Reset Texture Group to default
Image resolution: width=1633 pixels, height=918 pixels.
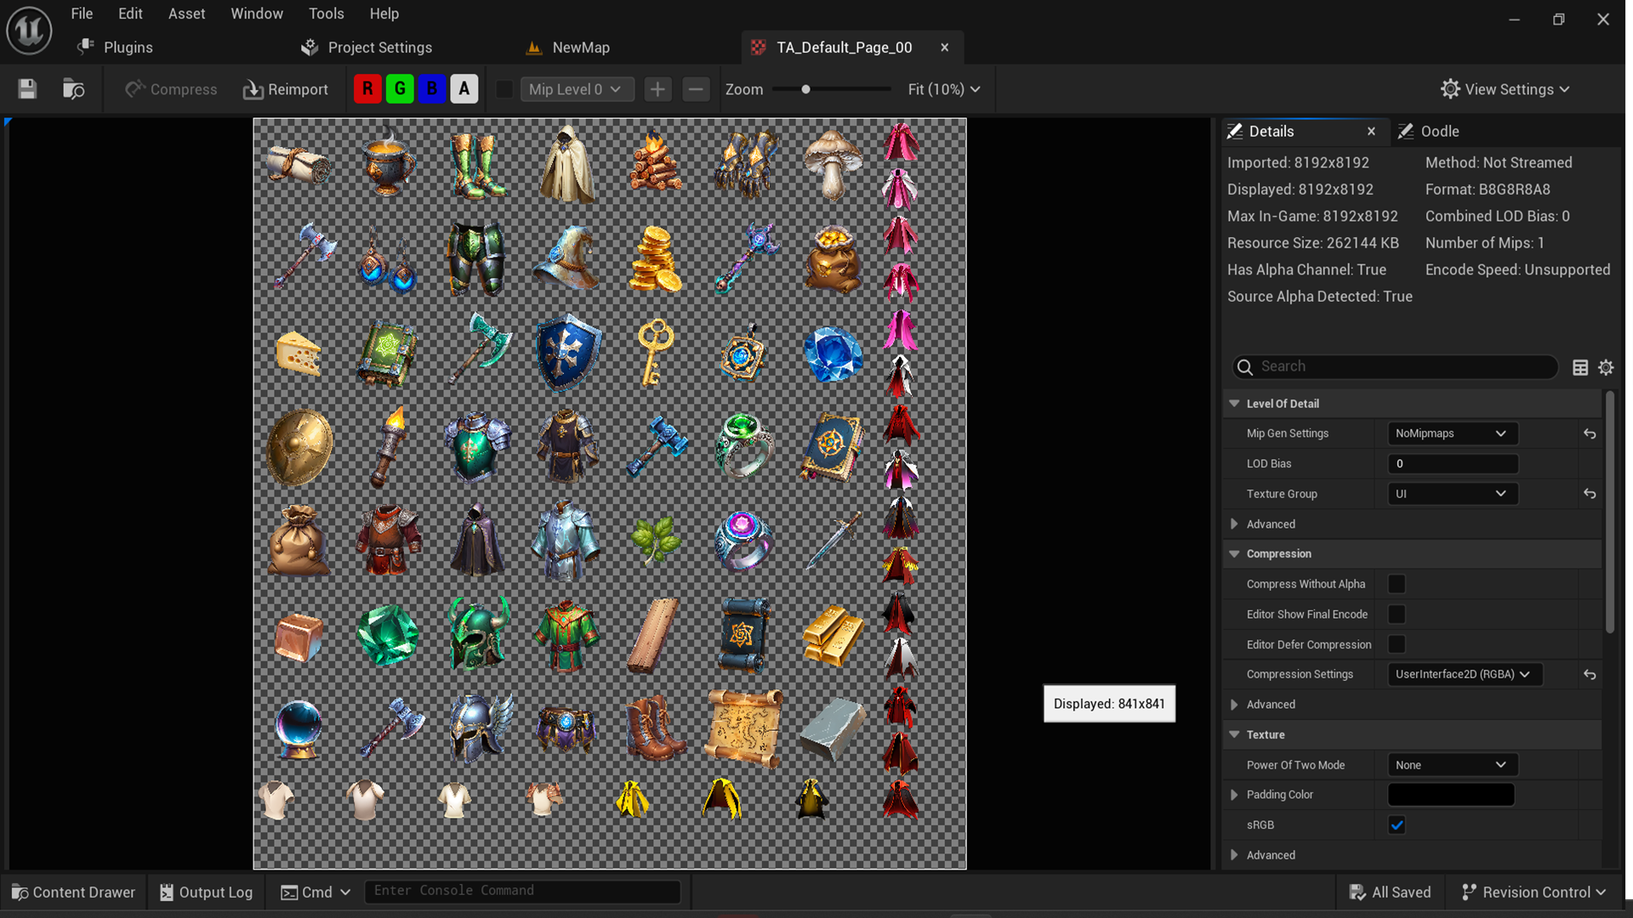point(1590,494)
